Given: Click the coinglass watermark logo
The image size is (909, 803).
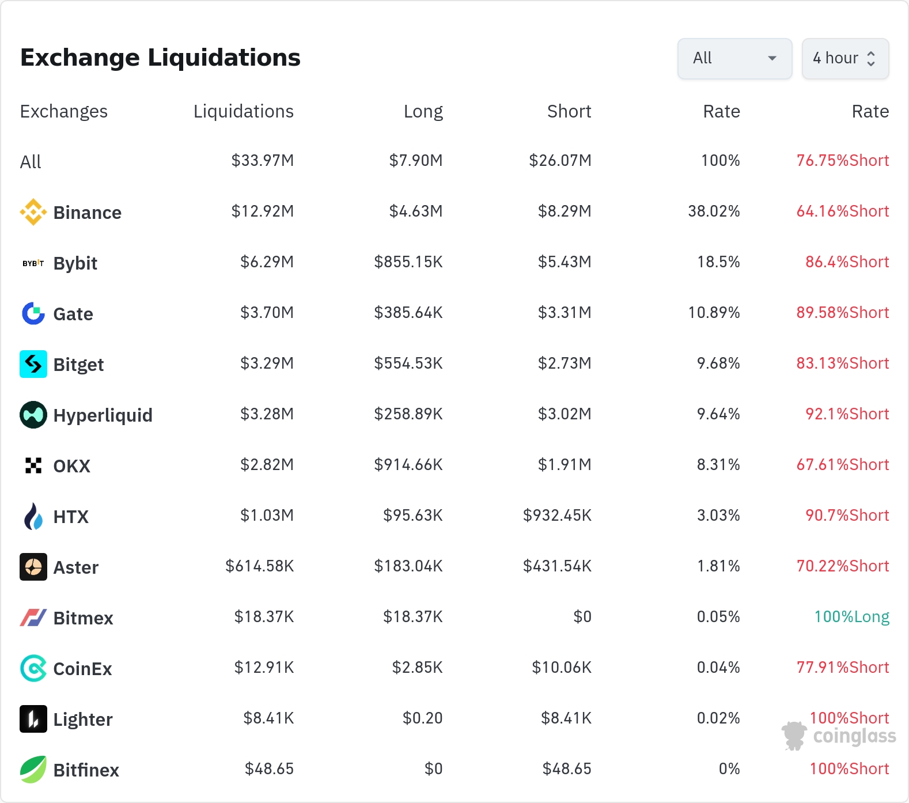Looking at the screenshot, I should 839,736.
